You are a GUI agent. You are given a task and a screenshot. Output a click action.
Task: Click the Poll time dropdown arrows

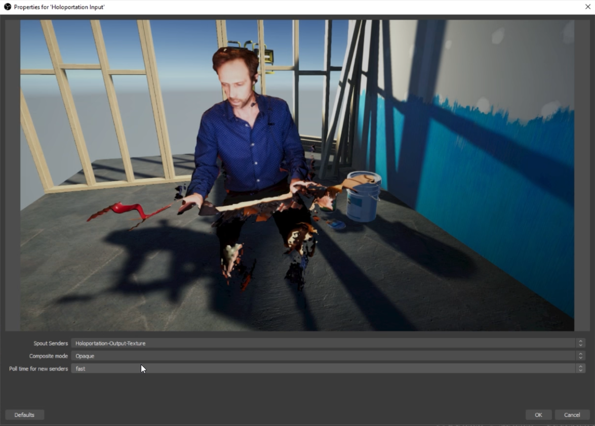580,368
